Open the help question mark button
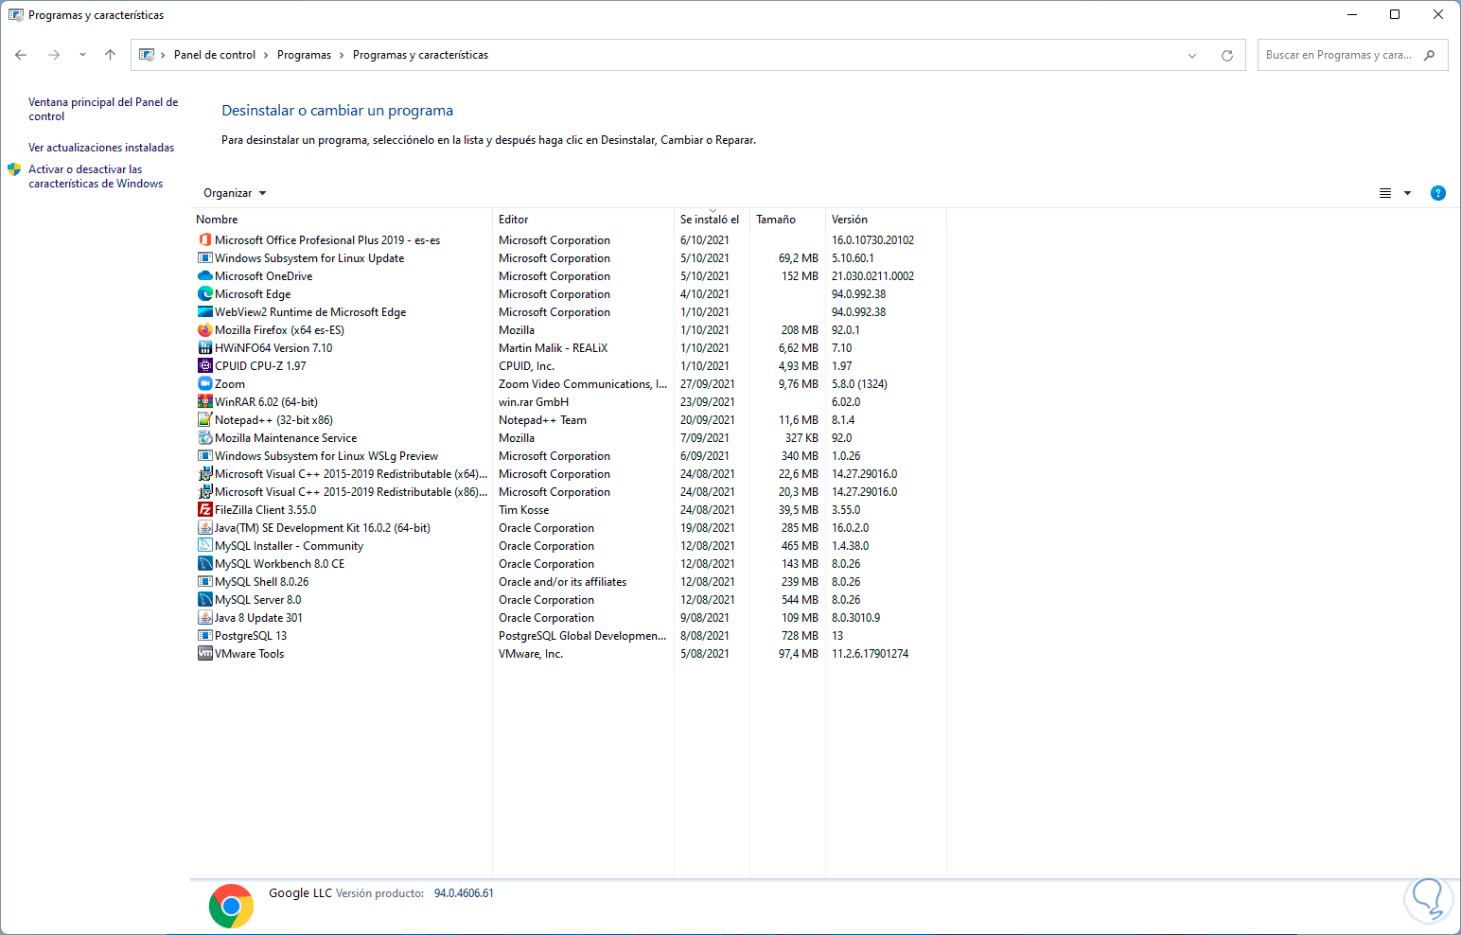The image size is (1461, 935). point(1437,193)
